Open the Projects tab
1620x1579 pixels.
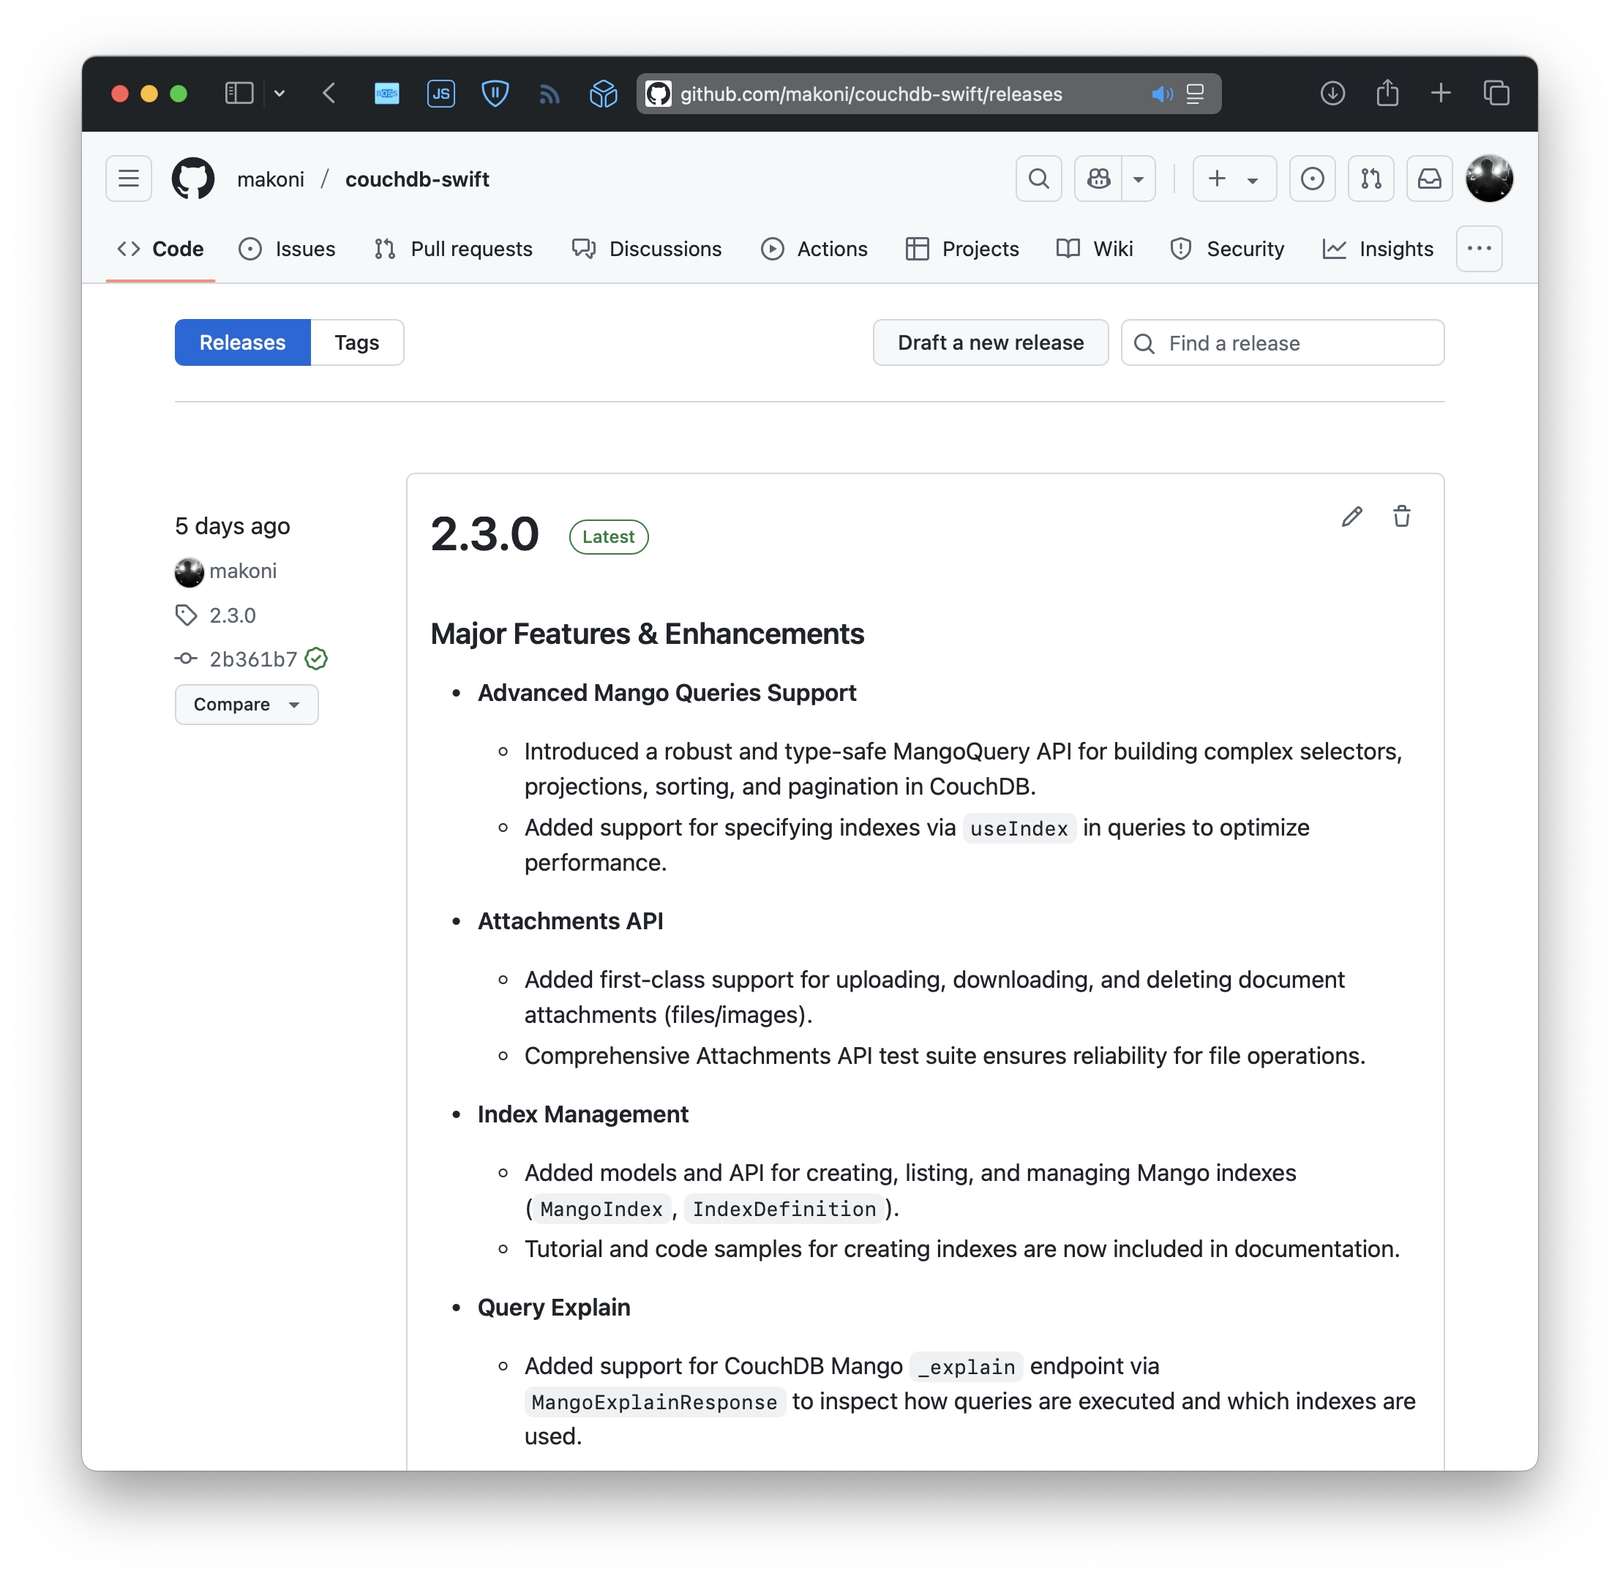(962, 249)
